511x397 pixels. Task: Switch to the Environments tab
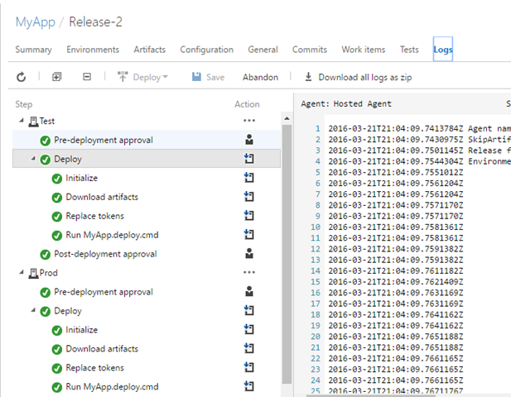click(93, 50)
